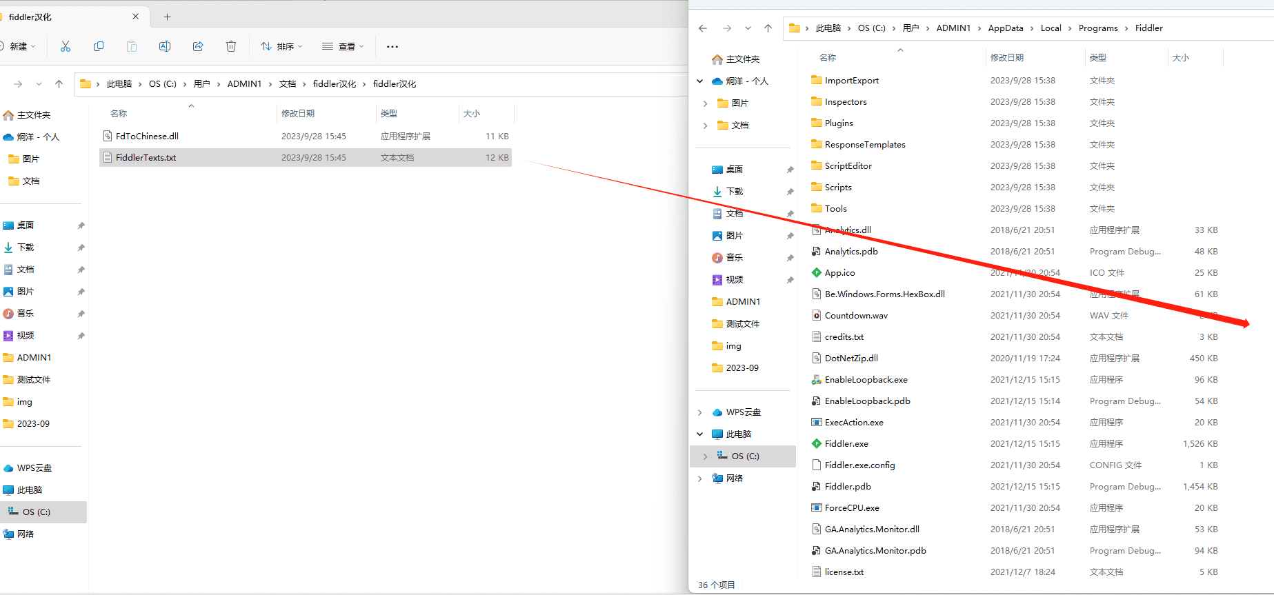Select license.txt file
Viewport: 1274px width, 595px height.
pos(844,572)
